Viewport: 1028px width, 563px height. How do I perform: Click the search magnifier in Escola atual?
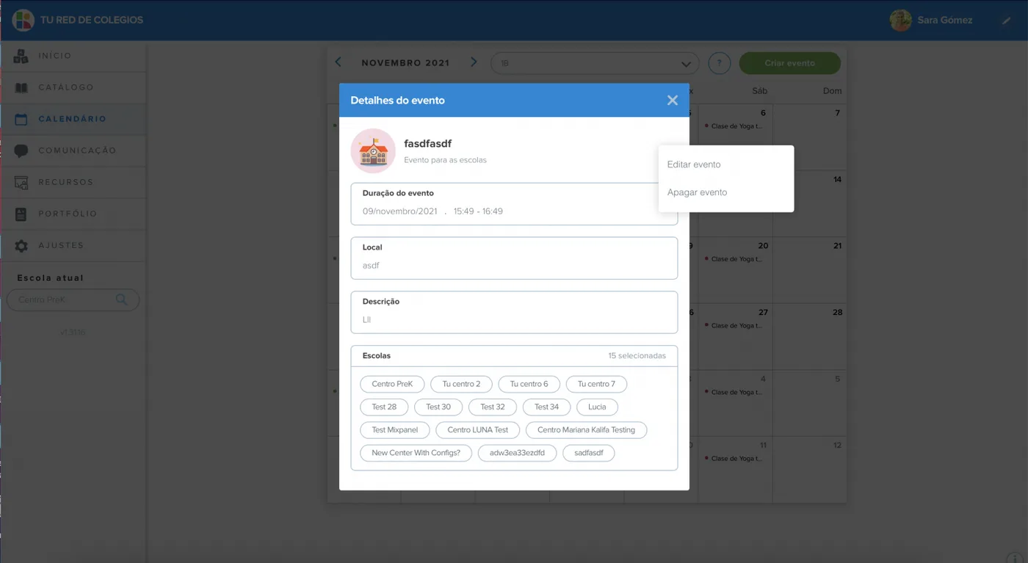pos(121,299)
